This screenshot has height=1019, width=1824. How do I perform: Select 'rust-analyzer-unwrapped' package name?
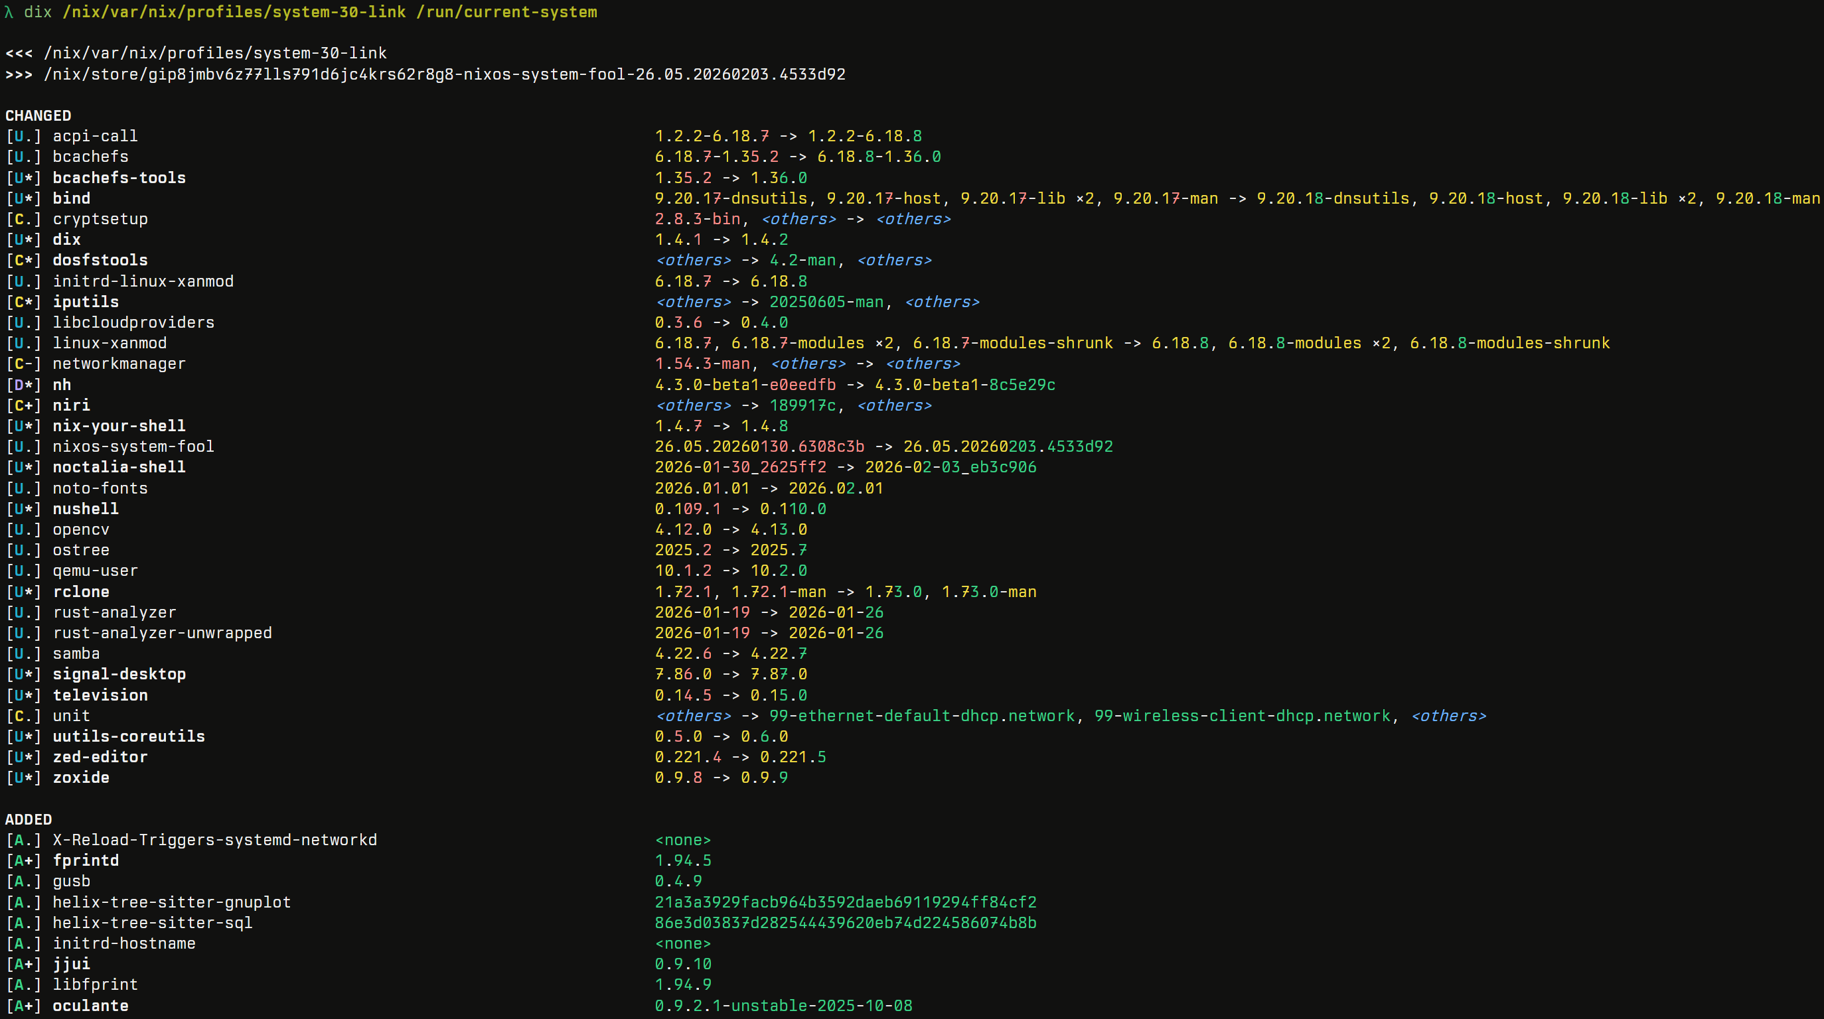(x=162, y=633)
